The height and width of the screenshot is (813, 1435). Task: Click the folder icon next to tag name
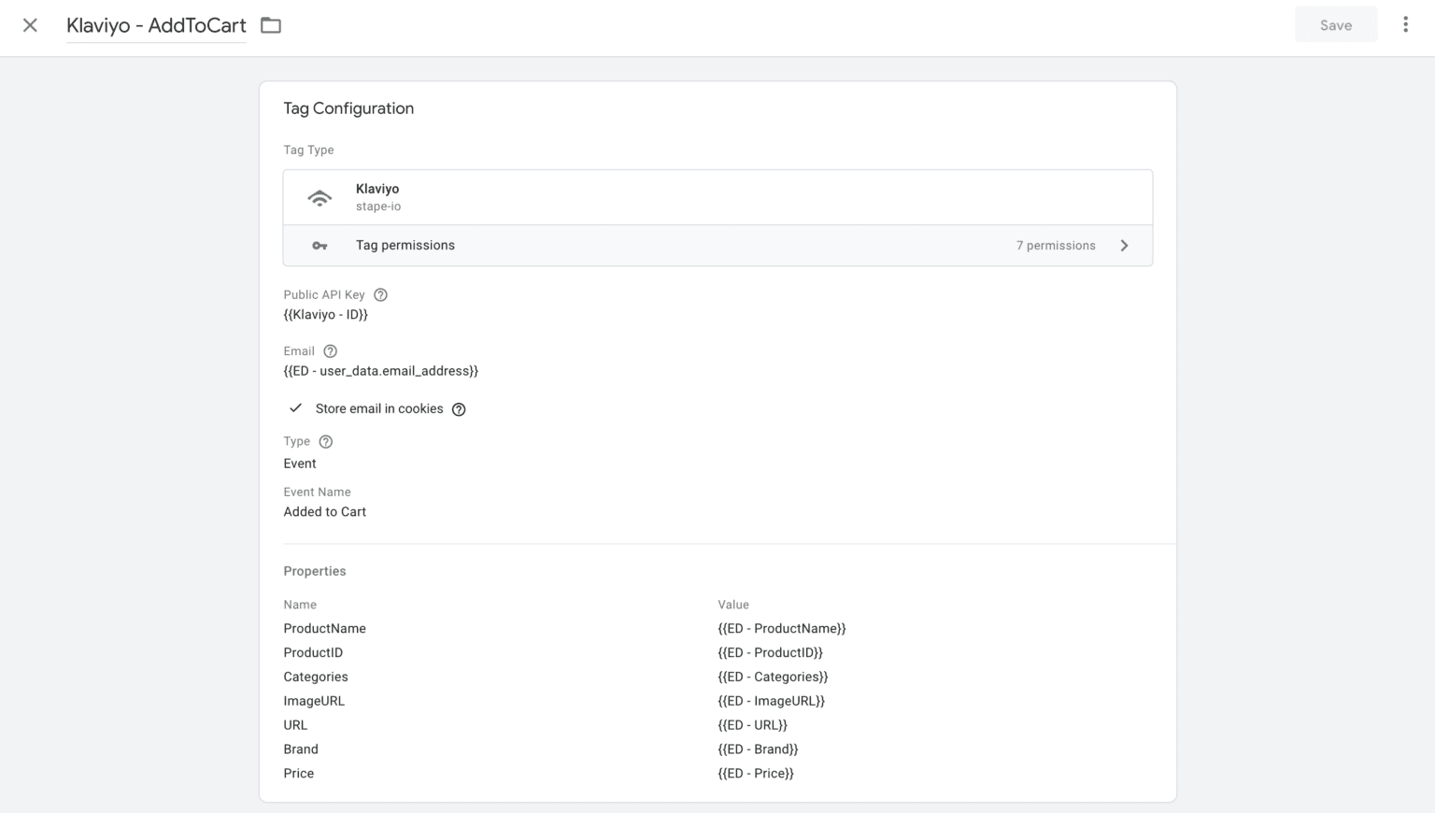point(271,25)
